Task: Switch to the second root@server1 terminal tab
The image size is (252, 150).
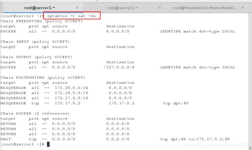Action: [122, 8]
